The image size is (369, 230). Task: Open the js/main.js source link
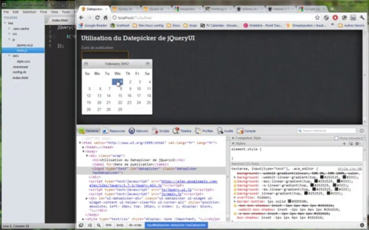click(x=172, y=194)
